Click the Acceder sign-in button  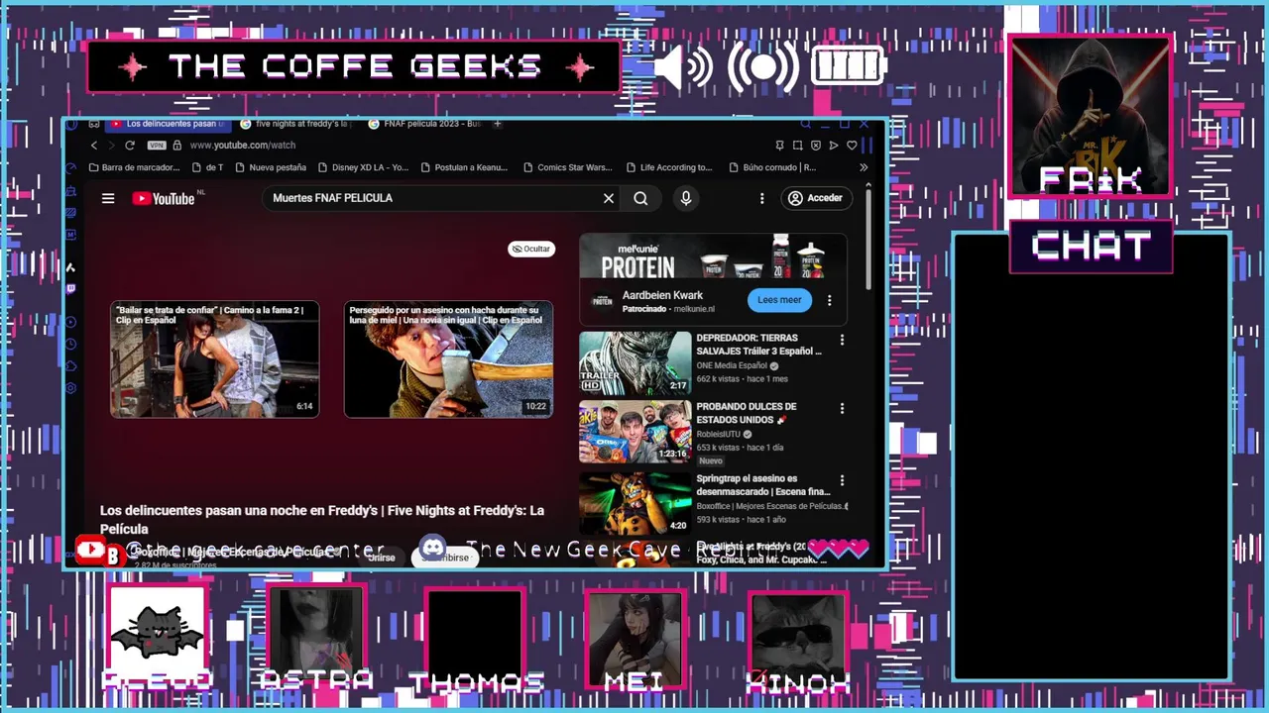pyautogui.click(x=815, y=198)
